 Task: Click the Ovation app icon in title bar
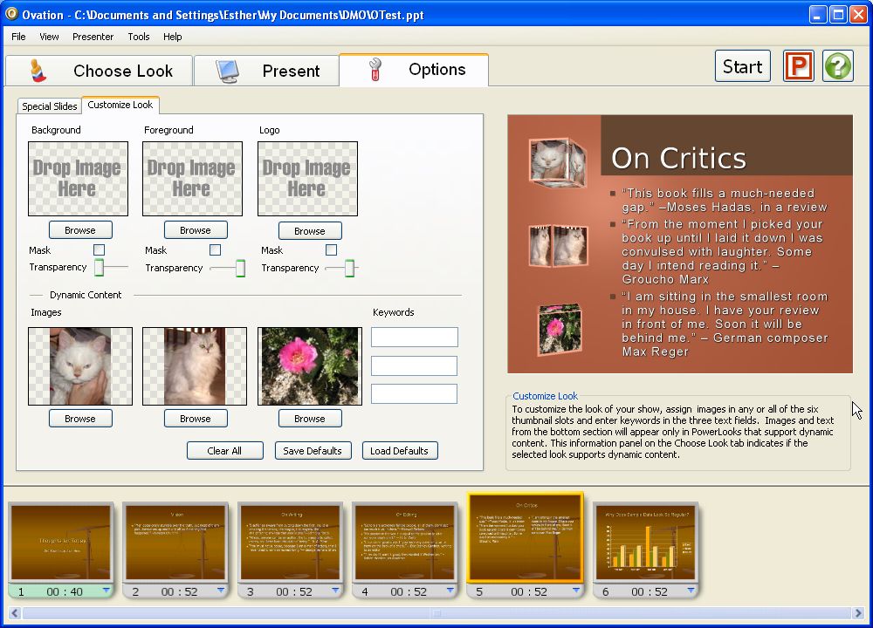coord(11,13)
